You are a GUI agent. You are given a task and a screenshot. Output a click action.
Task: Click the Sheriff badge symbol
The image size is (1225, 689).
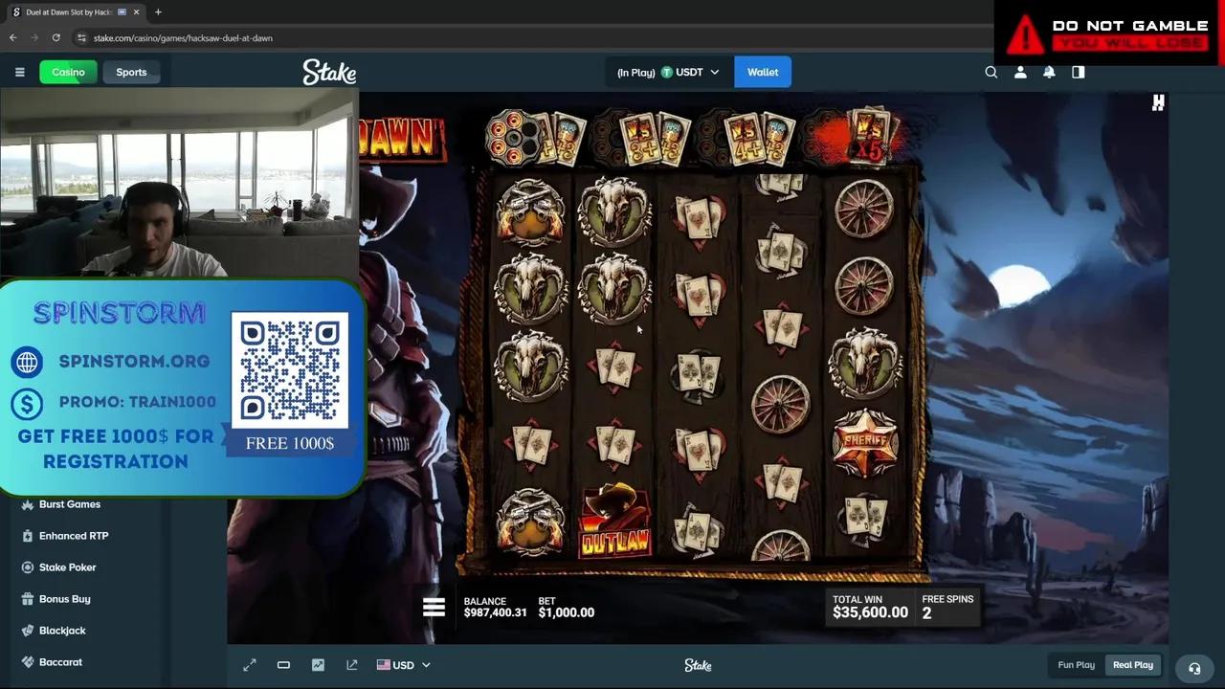pos(865,442)
